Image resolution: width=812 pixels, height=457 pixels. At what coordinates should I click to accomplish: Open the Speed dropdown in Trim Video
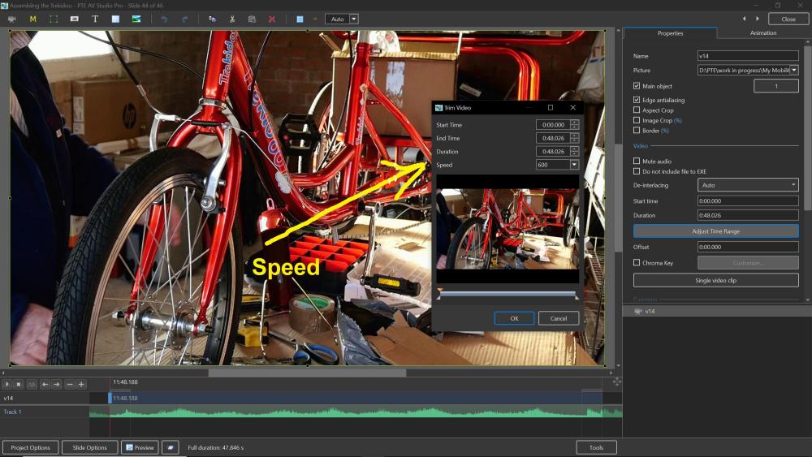click(574, 165)
